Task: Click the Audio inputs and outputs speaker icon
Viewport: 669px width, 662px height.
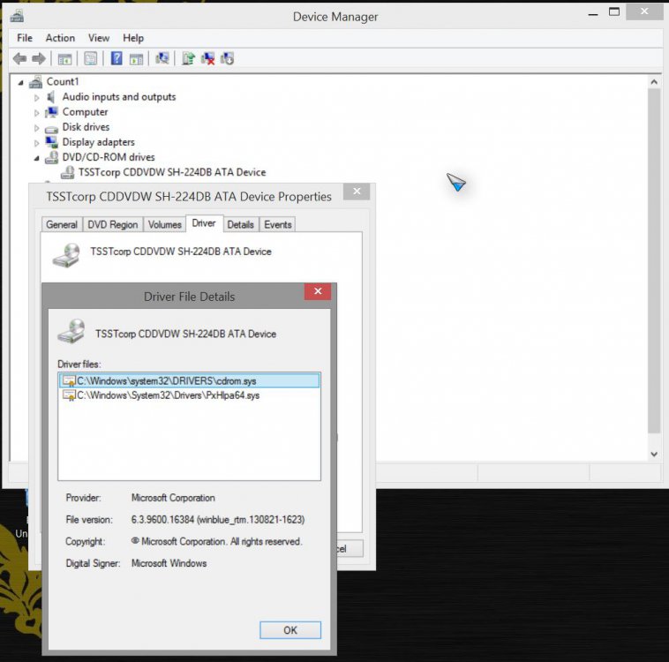Action: [x=51, y=97]
